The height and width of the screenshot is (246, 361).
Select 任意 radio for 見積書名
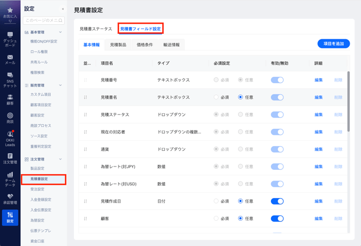coord(240,97)
